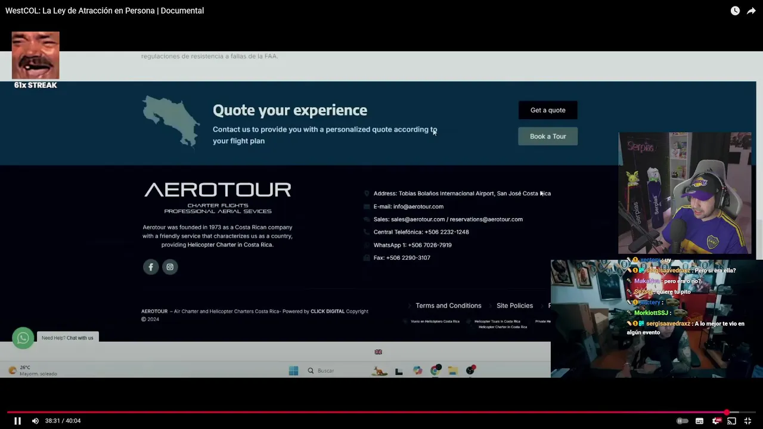
Task: Toggle subtitles on the video
Action: [x=699, y=421]
